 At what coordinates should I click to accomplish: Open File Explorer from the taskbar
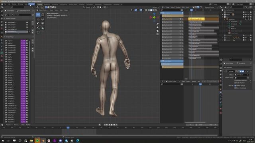[31, 141]
